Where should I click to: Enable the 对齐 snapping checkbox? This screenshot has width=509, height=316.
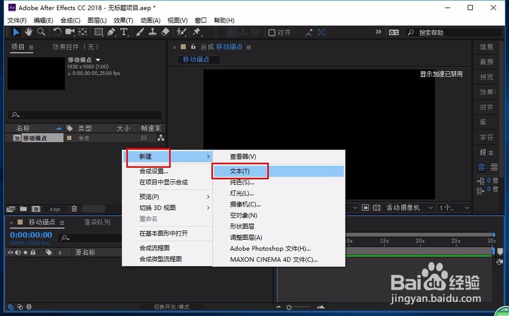pyautogui.click(x=272, y=33)
